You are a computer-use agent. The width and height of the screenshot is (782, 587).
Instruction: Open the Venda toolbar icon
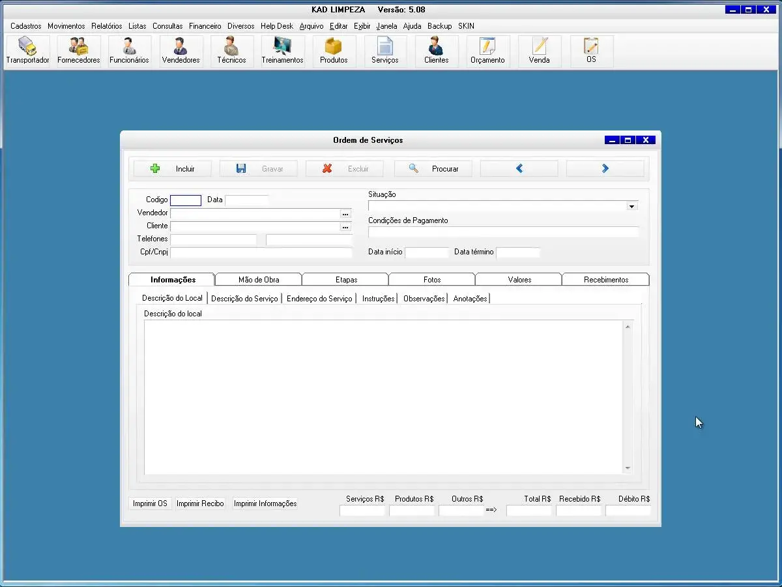pos(539,51)
